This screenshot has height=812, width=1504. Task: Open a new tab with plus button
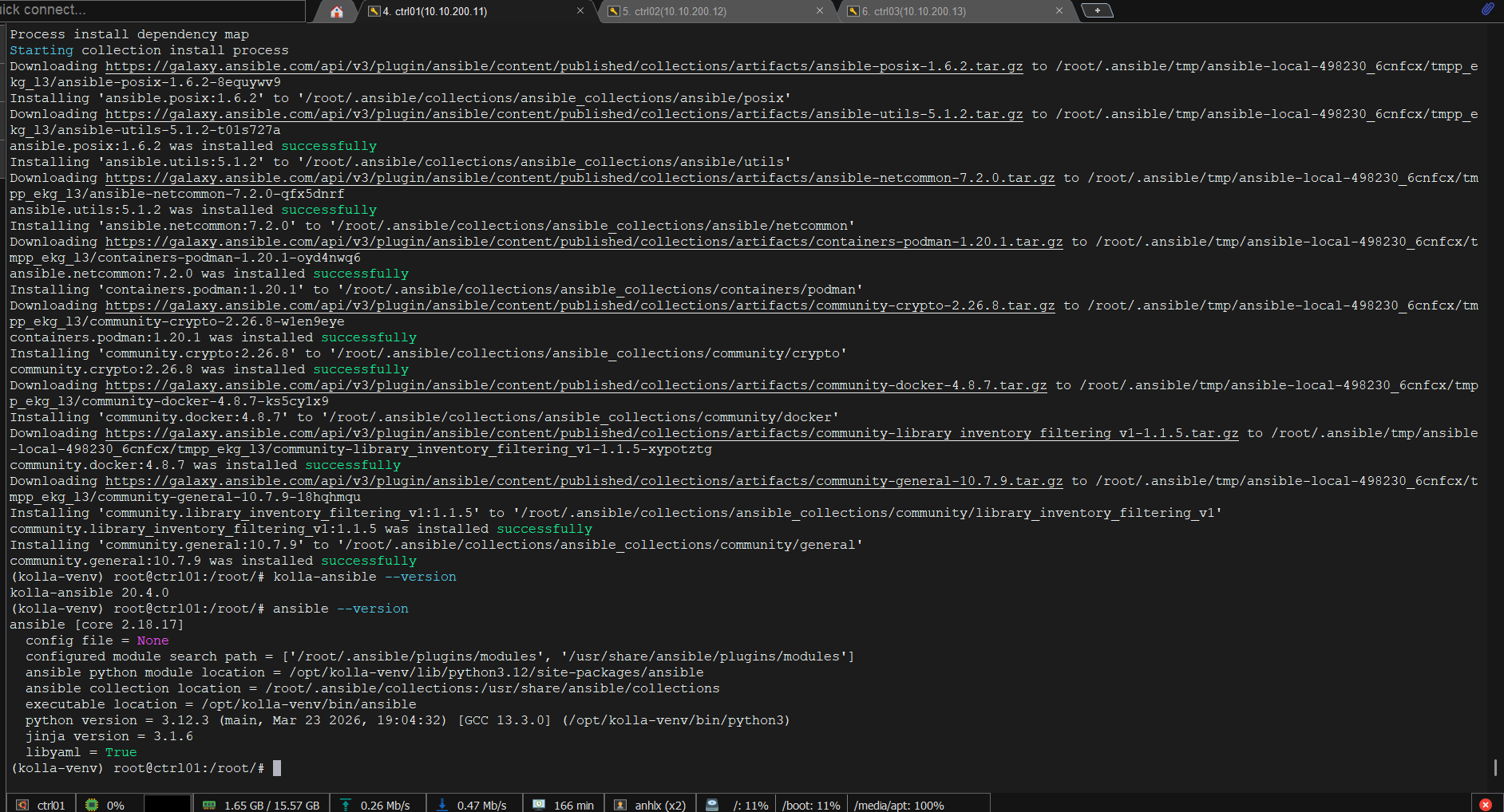click(1097, 10)
